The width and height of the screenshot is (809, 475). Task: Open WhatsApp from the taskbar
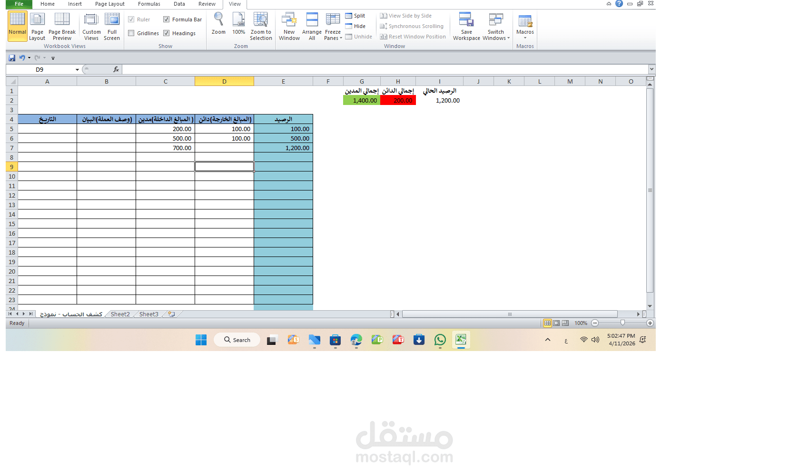point(439,340)
